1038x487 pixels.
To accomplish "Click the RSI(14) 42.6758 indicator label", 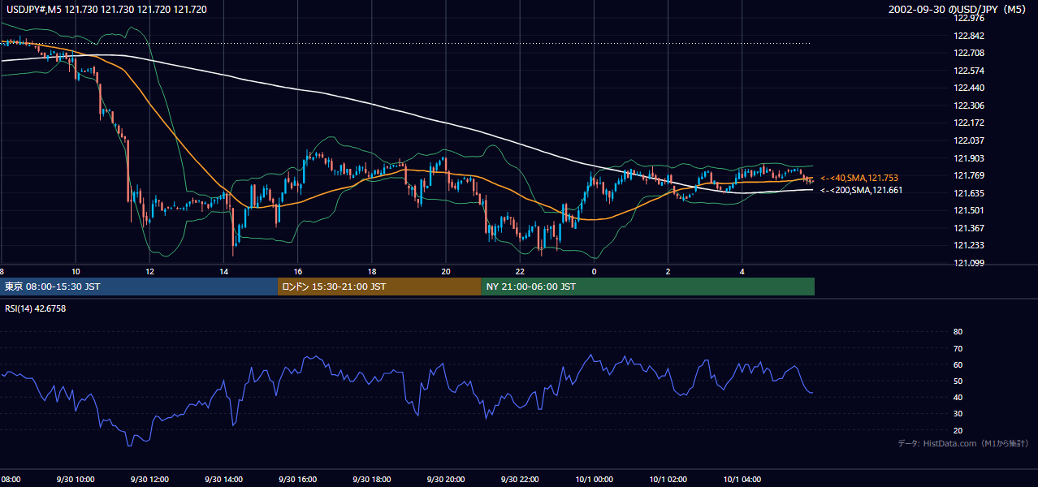I will [x=35, y=308].
